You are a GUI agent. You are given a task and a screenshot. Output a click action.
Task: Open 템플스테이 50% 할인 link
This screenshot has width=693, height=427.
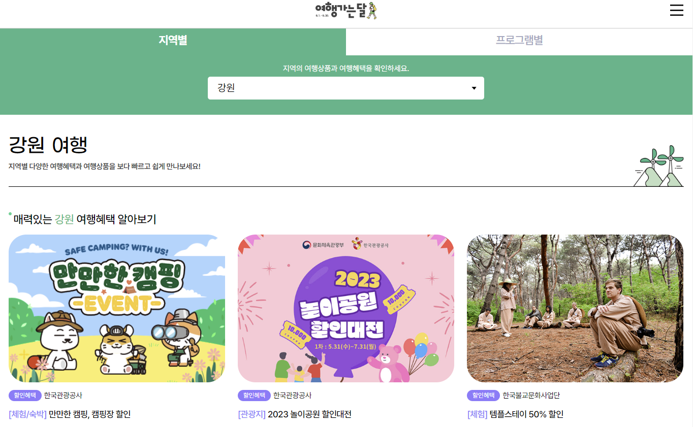click(x=526, y=414)
